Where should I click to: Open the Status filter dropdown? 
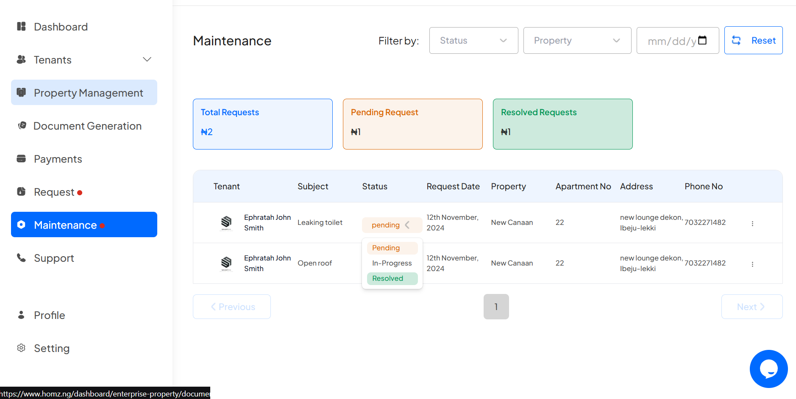pos(473,40)
